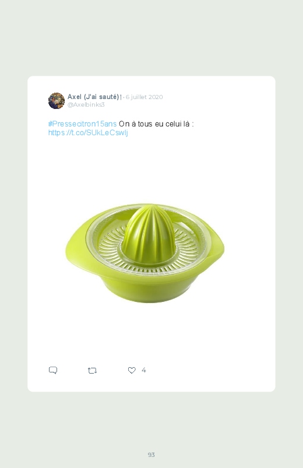Like the tweet with the heart icon
Viewport: 303px width, 468px height.
tap(132, 370)
